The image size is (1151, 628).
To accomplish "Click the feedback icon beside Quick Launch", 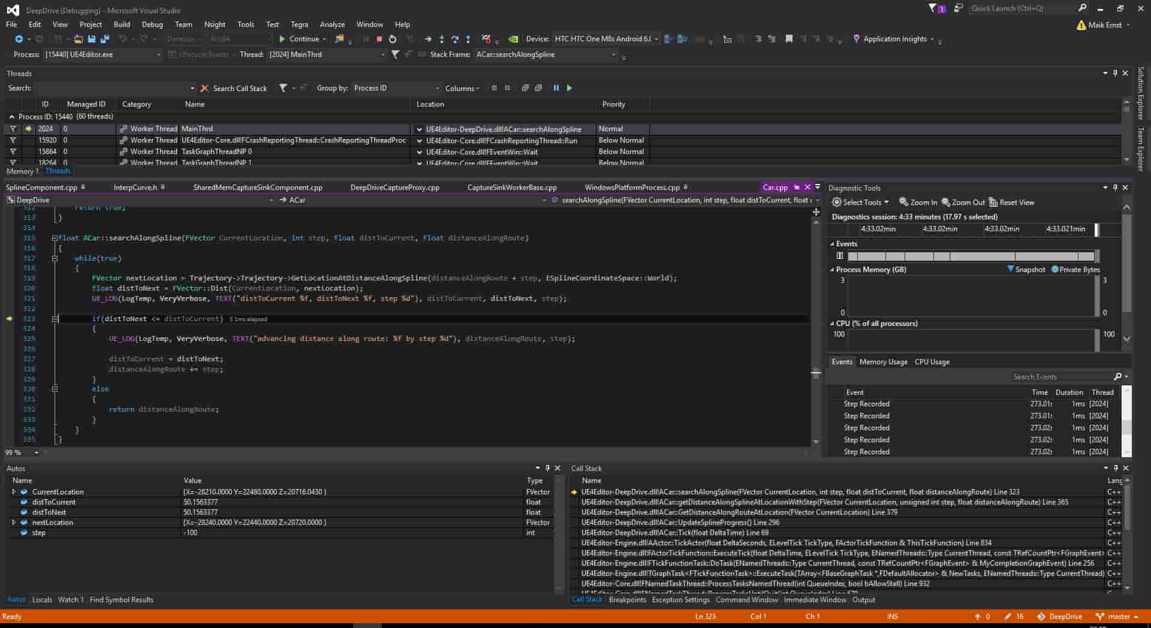I will point(958,8).
